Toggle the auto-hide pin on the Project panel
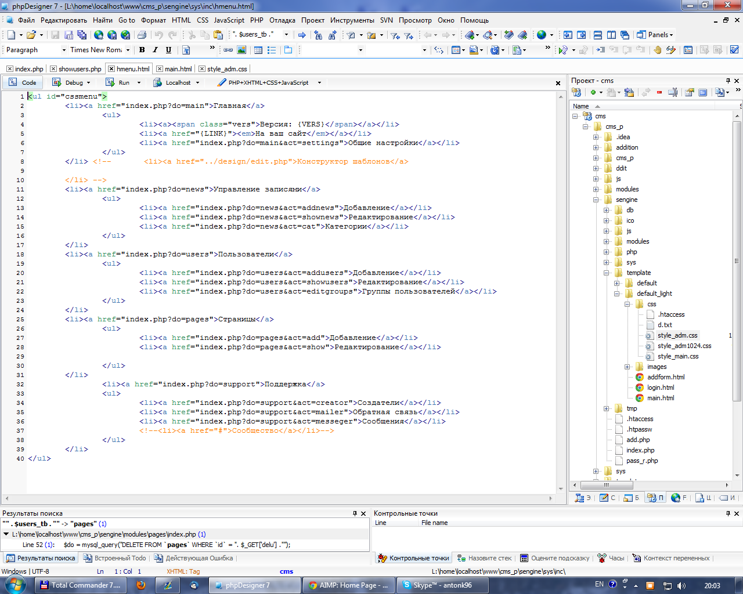The image size is (743, 594). click(728, 81)
